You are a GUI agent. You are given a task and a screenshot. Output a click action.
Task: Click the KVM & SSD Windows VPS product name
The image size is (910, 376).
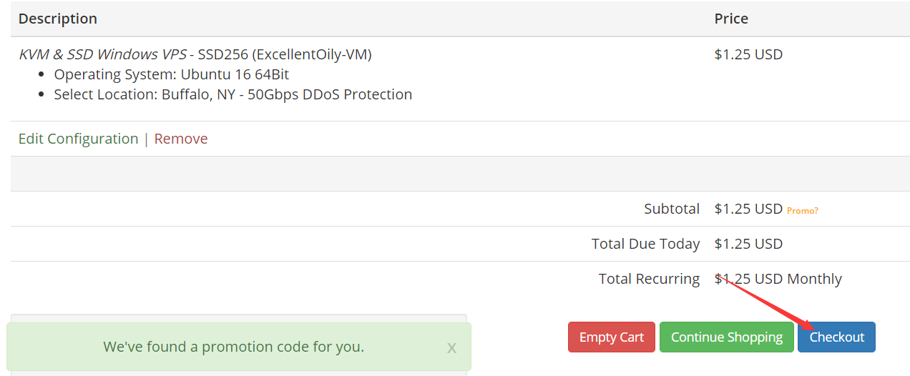click(102, 54)
